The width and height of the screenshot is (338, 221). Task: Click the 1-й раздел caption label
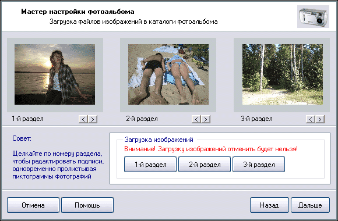pyautogui.click(x=27, y=119)
